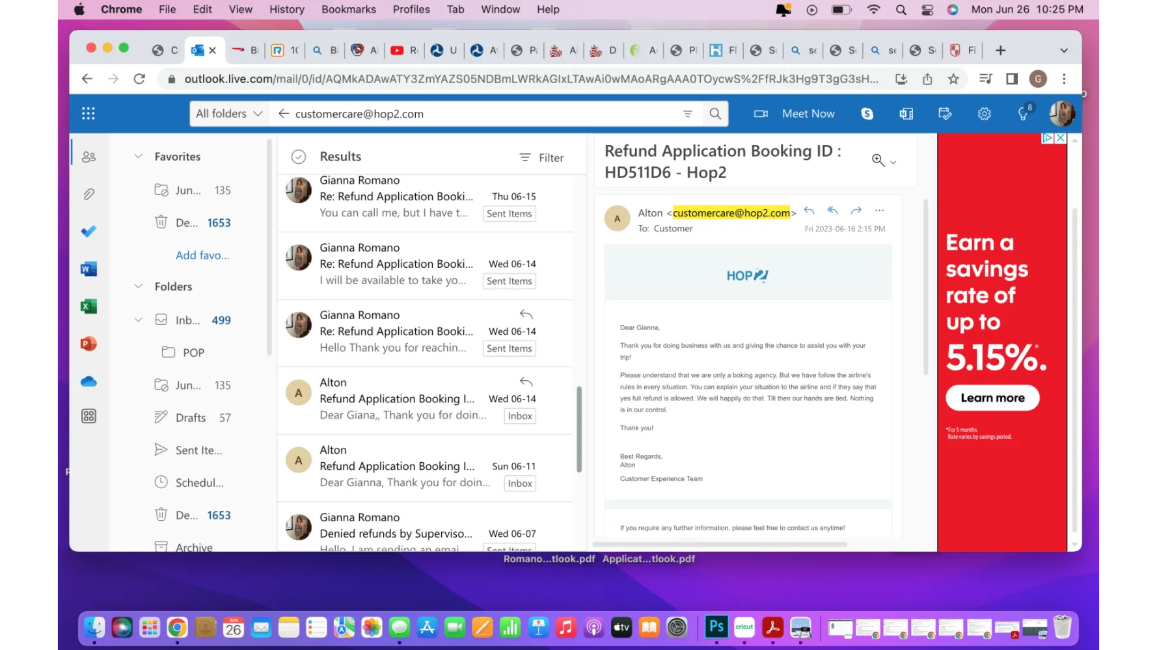Open more actions ellipsis on message
This screenshot has height=650, width=1157.
pyautogui.click(x=879, y=211)
